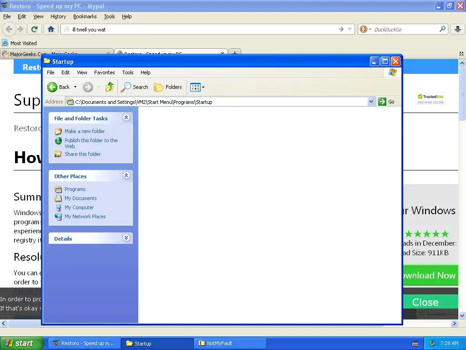Image resolution: width=466 pixels, height=350 pixels.
Task: Click the Share this folder icon
Action: pyautogui.click(x=58, y=154)
